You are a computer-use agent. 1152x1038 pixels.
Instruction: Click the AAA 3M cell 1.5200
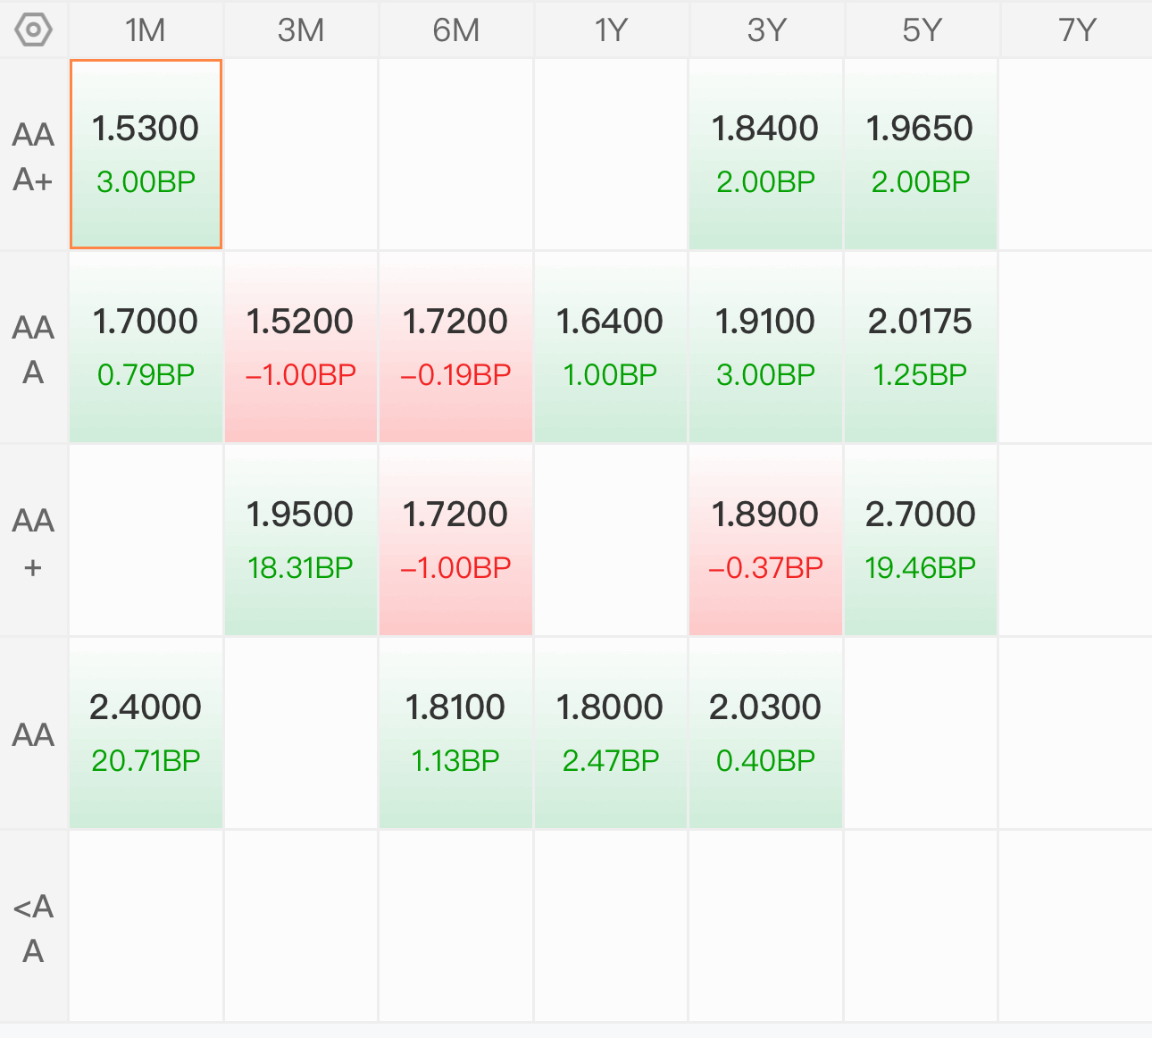pos(301,347)
